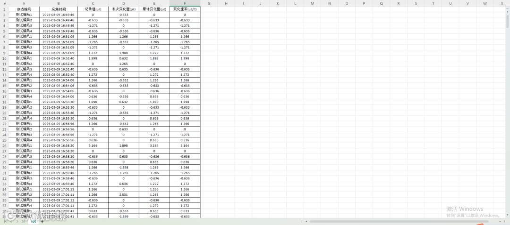Click 1.272 in column C of row 9
Image resolution: width=510 pixels, height=225 pixels.
[93, 53]
